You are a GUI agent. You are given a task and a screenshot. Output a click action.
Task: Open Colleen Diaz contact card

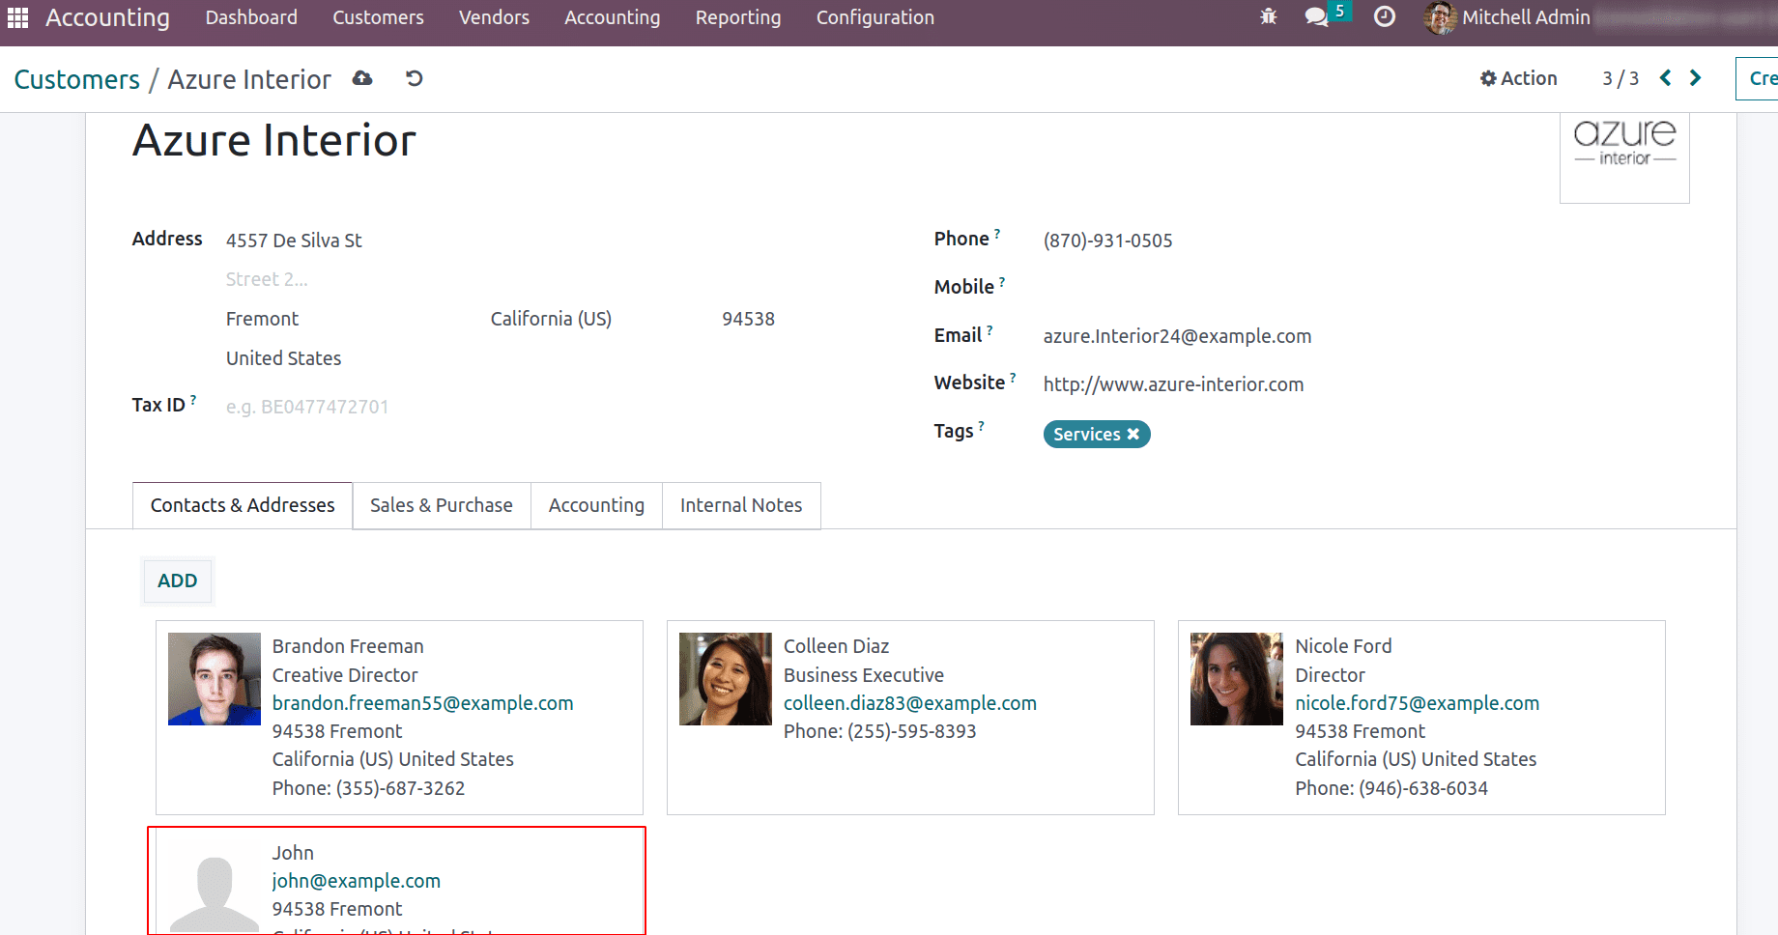click(x=910, y=718)
